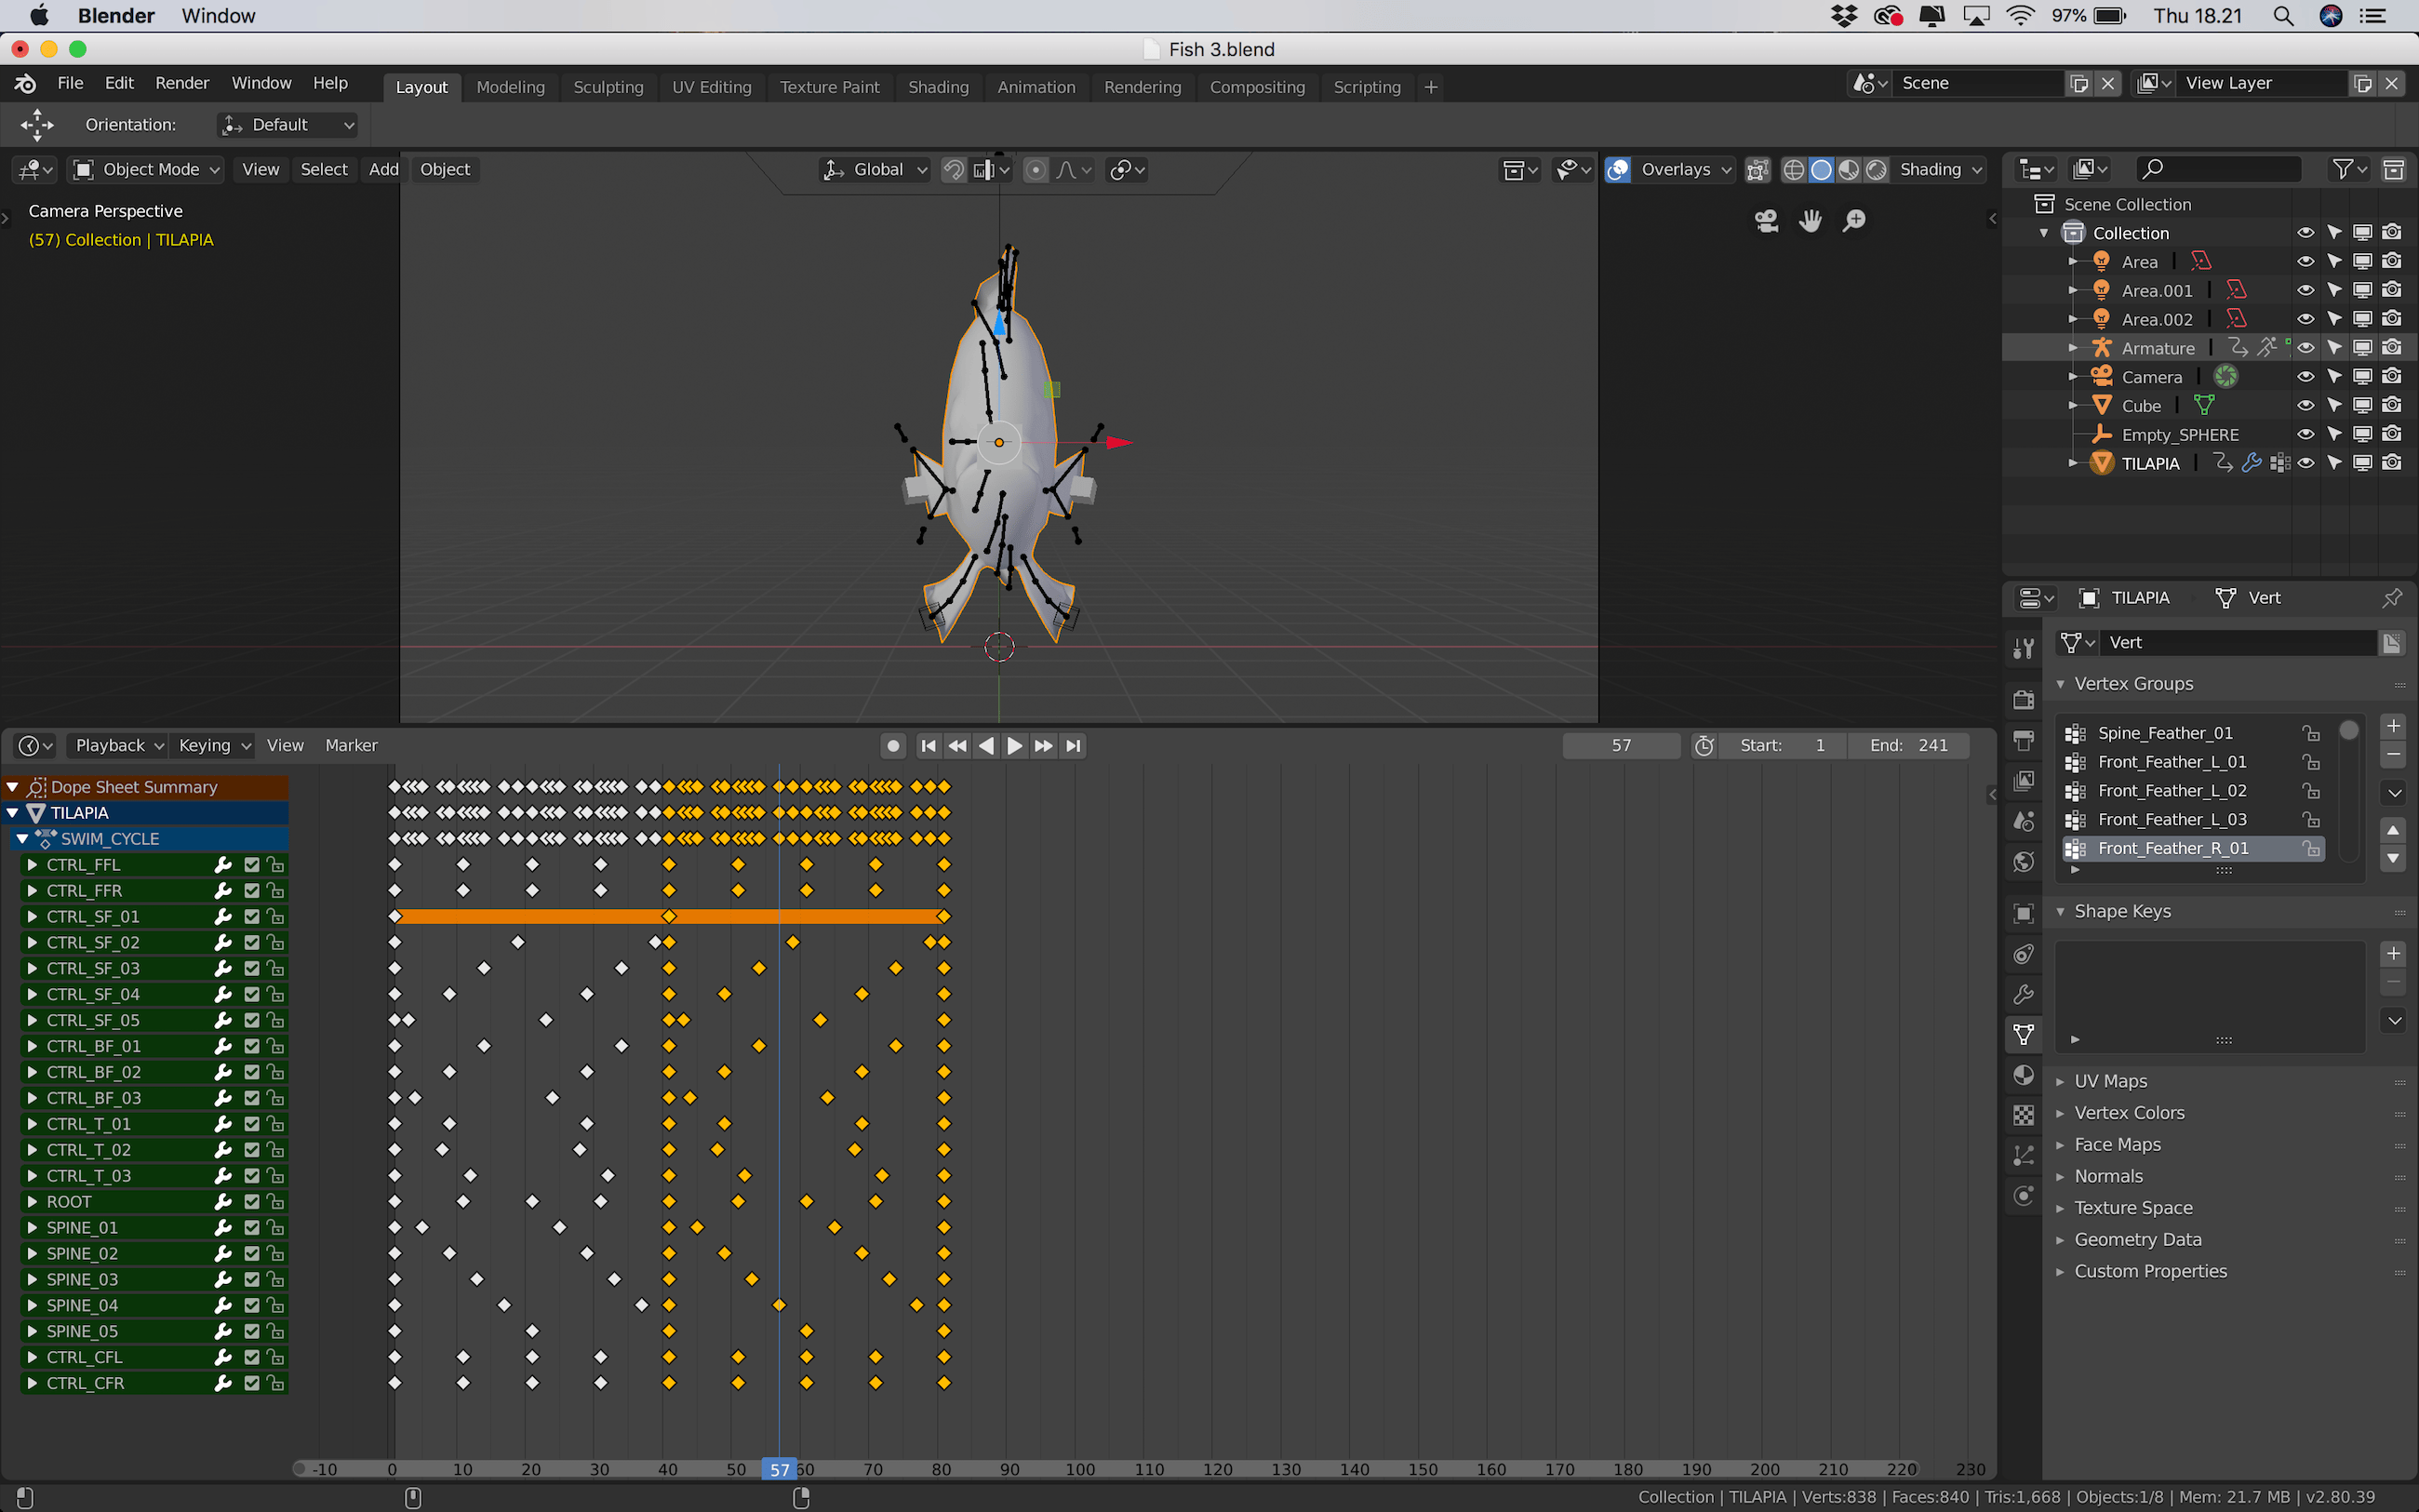Click the End frame field
The image size is (2419, 1512).
point(1909,745)
